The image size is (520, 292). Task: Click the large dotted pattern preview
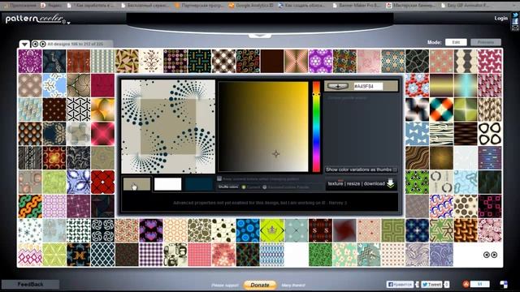[168, 127]
